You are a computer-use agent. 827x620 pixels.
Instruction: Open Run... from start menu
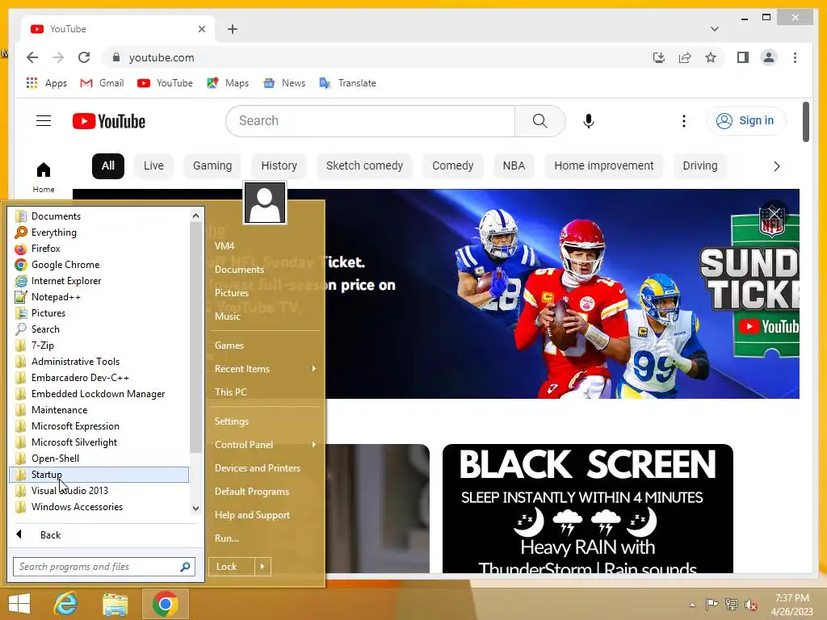[x=227, y=538]
